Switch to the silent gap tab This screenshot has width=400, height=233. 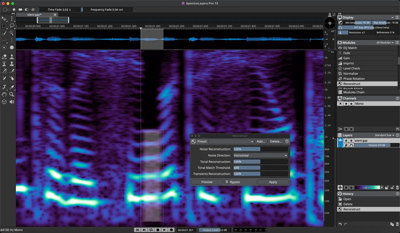(34, 15)
